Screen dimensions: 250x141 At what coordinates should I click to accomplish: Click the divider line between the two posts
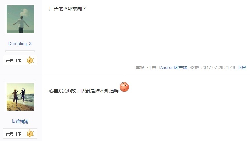click(125, 75)
